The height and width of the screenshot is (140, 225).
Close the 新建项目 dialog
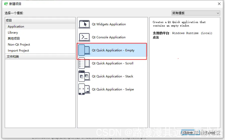click(219, 4)
